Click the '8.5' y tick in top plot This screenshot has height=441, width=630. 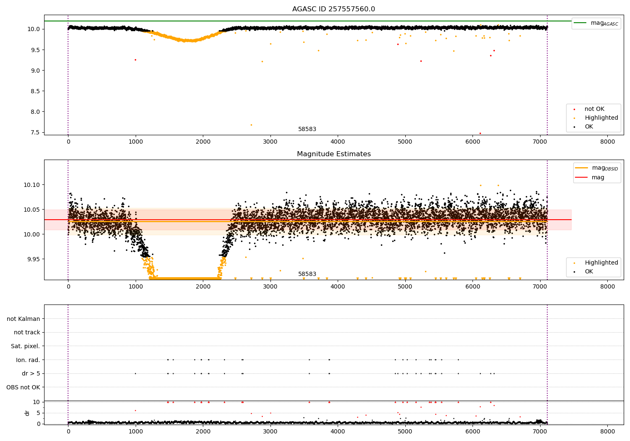pos(34,91)
